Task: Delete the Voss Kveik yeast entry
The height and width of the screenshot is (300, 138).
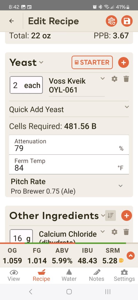Action: point(126,79)
